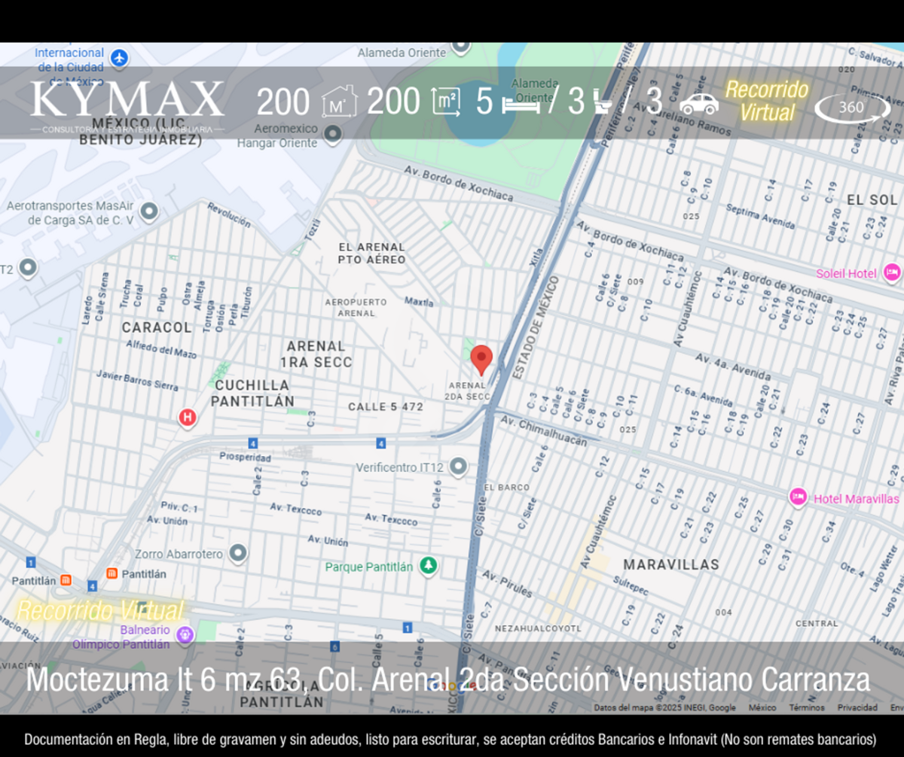Open the Recorrido Virtual link above Balneario

point(100,610)
